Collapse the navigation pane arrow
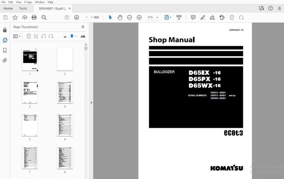The image size is (284, 179). tap(91, 103)
